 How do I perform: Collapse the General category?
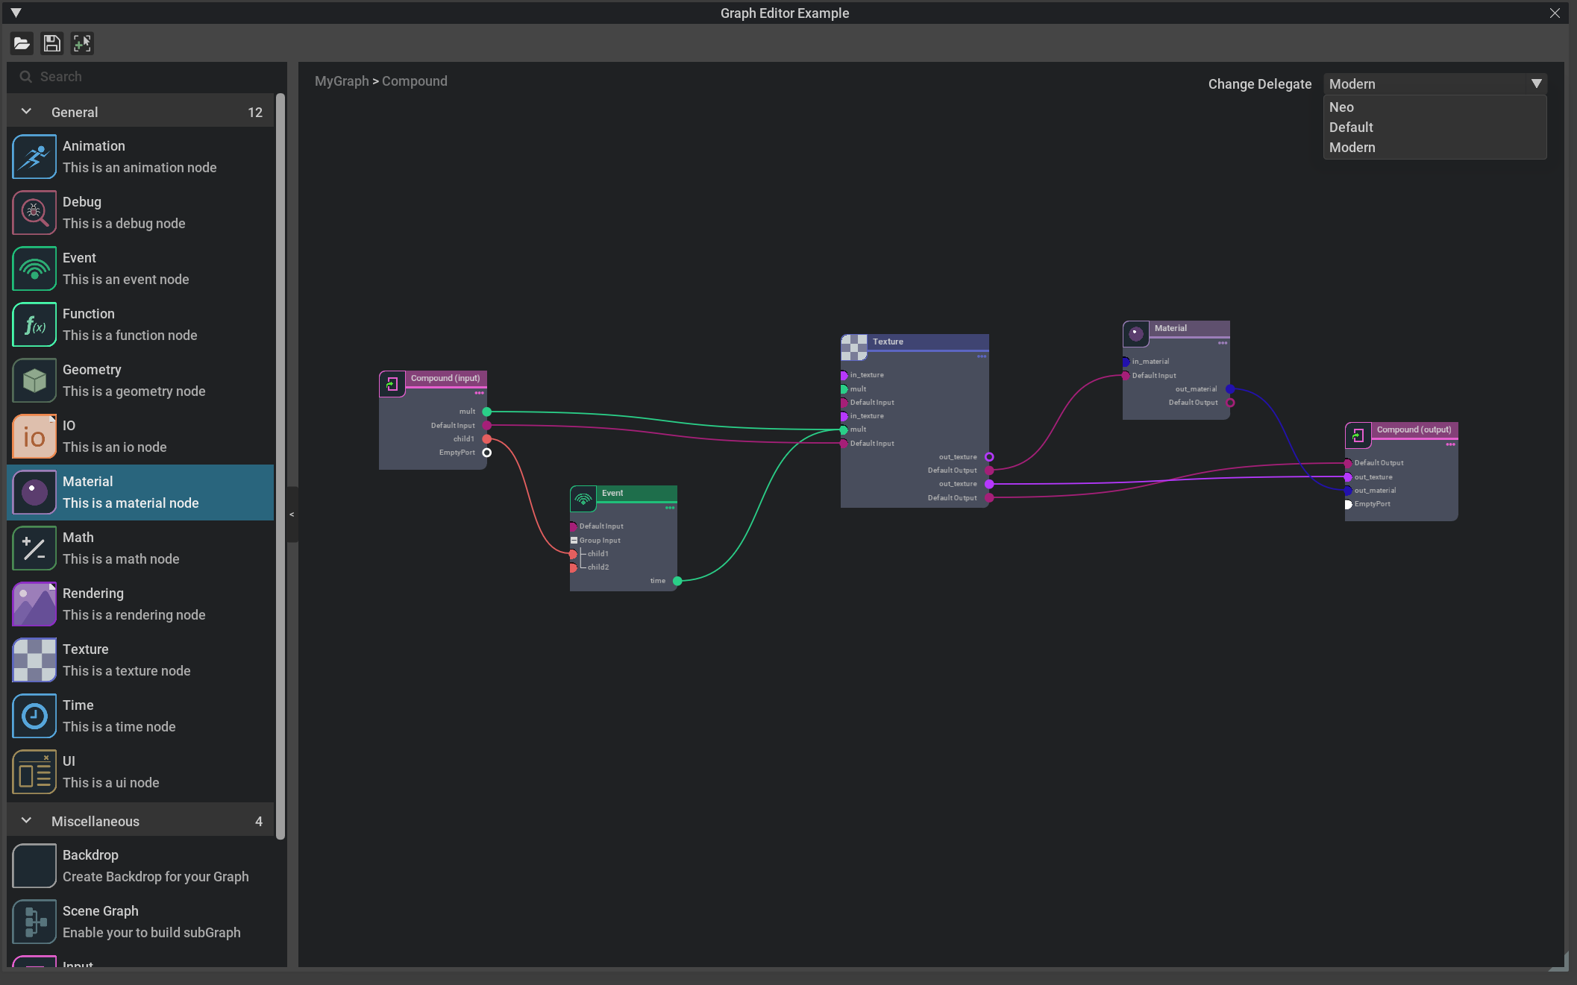pos(27,112)
